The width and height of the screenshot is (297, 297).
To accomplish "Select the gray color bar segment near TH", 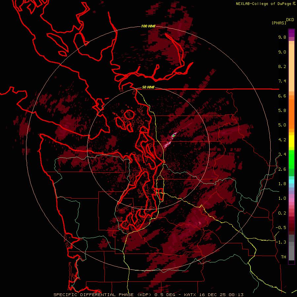I will point(291,254).
